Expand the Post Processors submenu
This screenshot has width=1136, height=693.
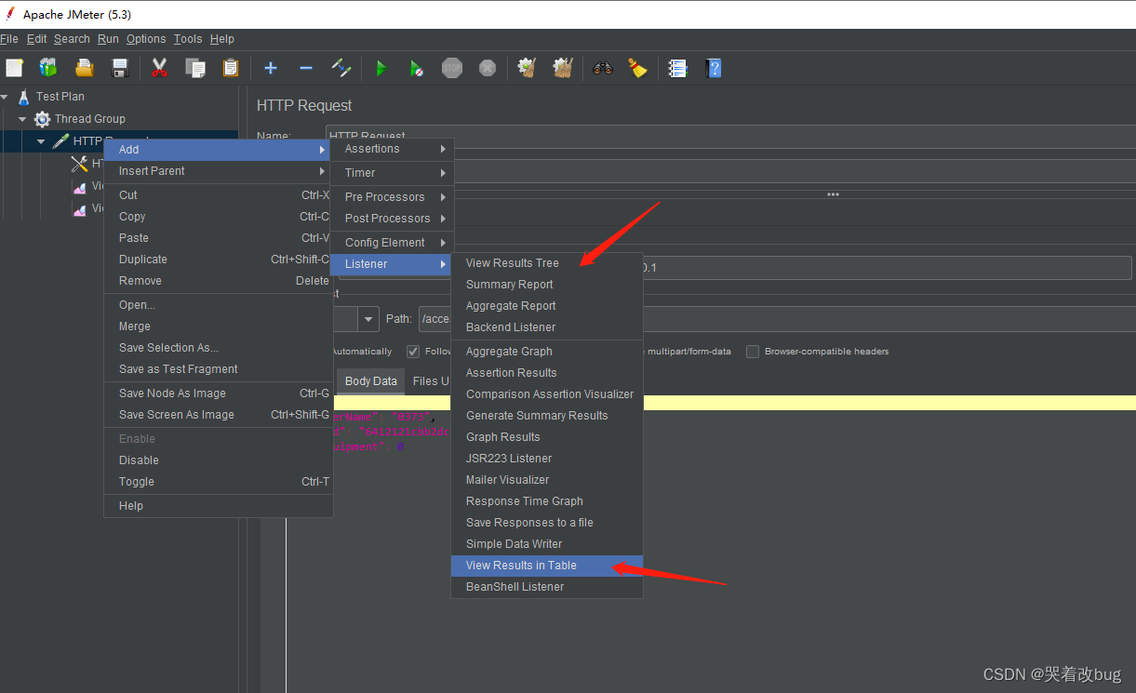tap(392, 219)
